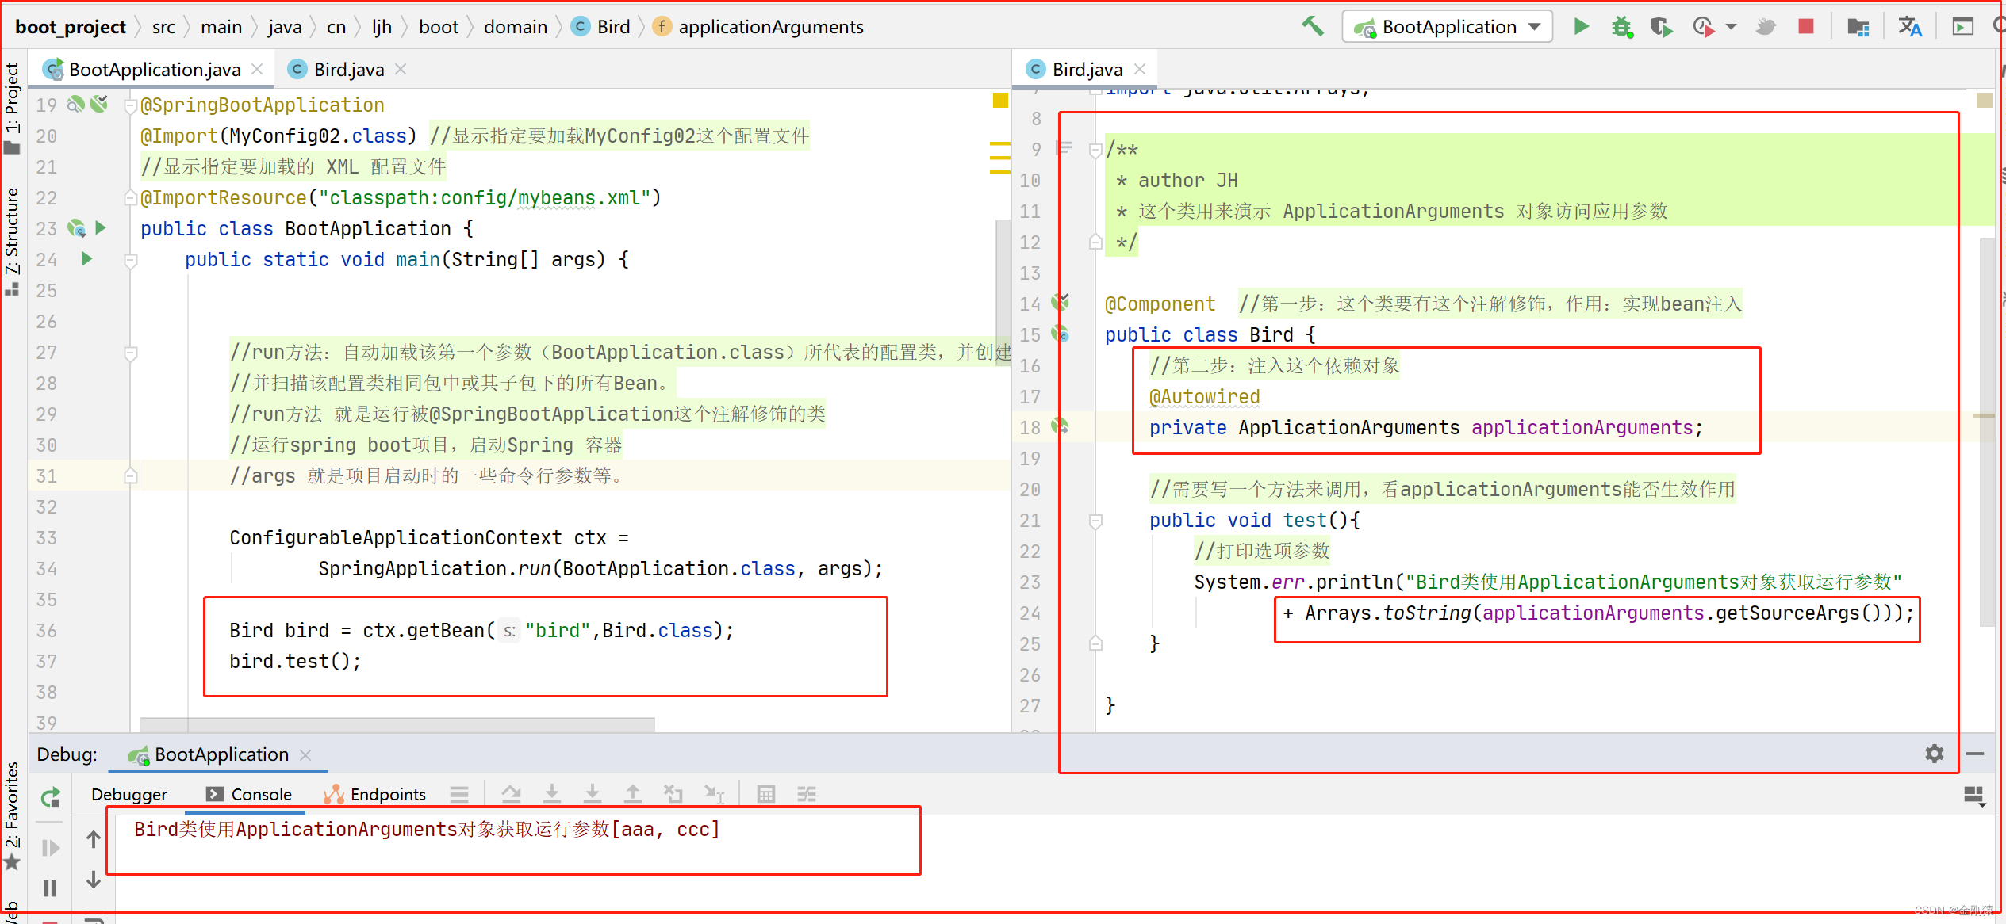
Task: Click the run gutter arrow beside main method
Action: (87, 259)
